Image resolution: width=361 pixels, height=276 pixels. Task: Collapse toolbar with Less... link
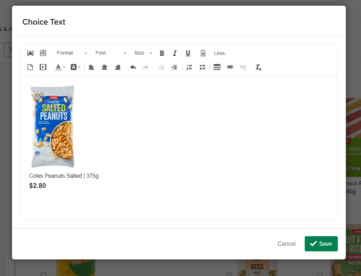(221, 53)
